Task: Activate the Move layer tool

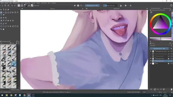Action: [x=4, y=18]
